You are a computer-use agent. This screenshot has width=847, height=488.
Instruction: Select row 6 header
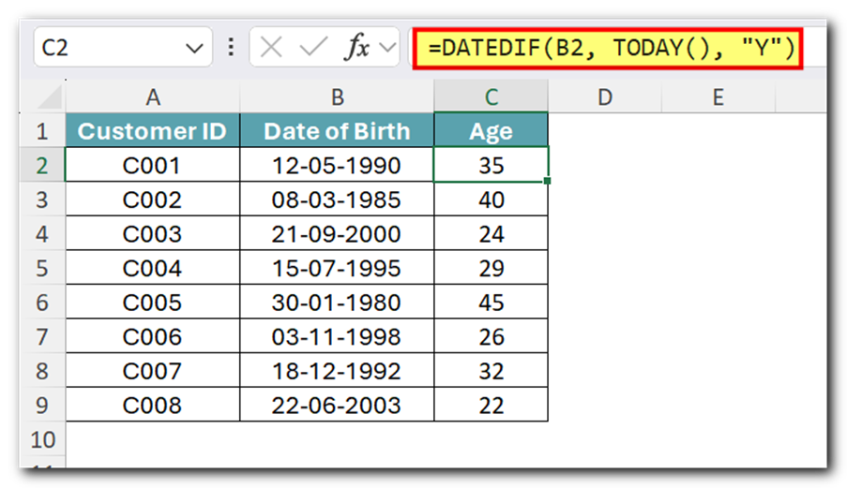(x=42, y=302)
